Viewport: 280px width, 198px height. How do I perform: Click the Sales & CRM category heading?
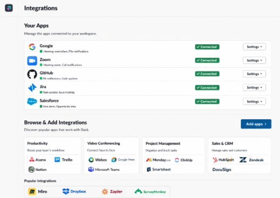tap(222, 143)
